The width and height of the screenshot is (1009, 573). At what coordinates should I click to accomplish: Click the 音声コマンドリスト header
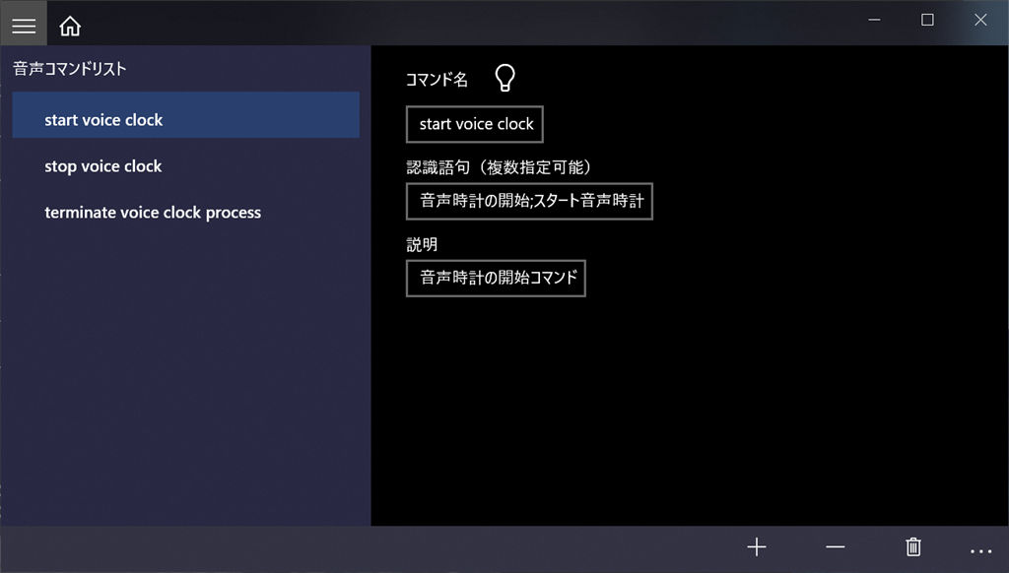[70, 69]
